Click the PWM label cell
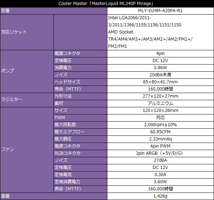This screenshot has height=200, width=214. pos(80,118)
